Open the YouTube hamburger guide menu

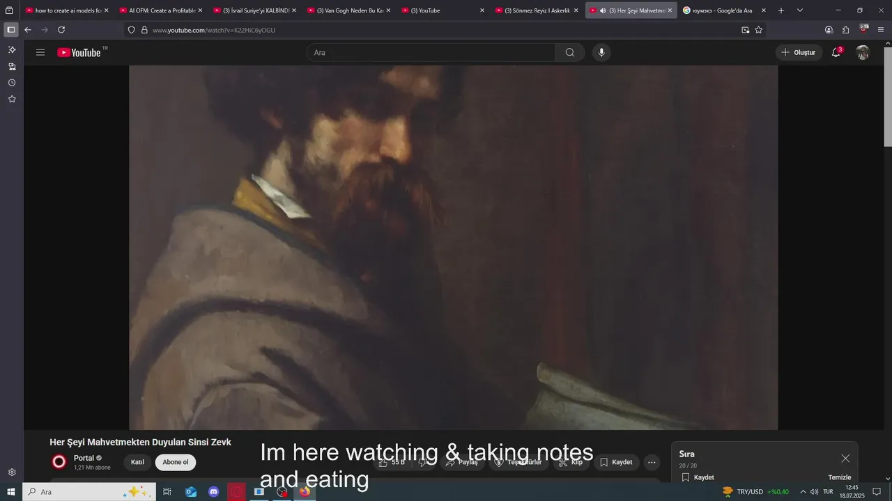(x=40, y=52)
